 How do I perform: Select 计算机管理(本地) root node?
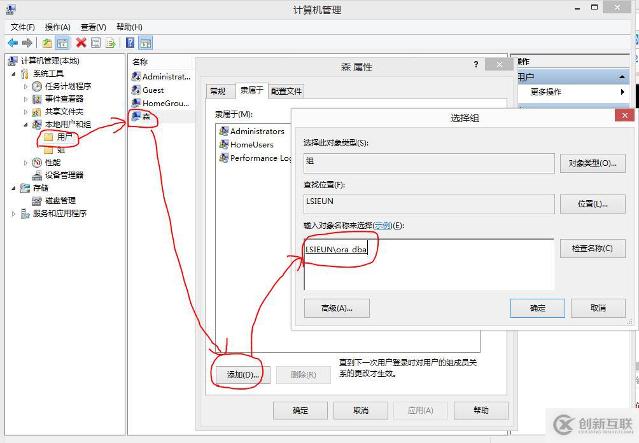(44, 61)
